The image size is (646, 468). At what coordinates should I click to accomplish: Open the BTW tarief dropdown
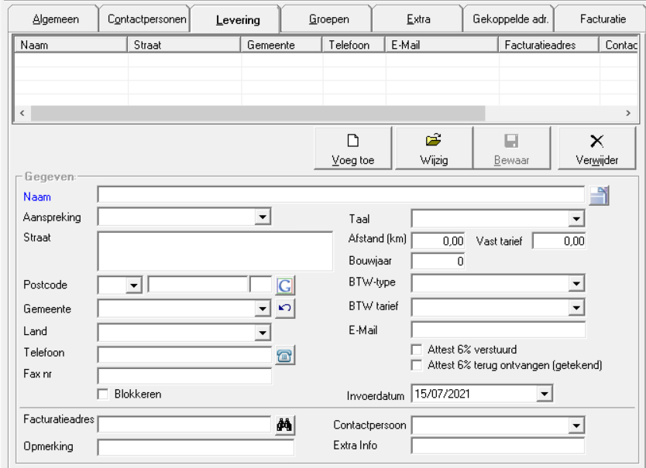[x=576, y=307]
